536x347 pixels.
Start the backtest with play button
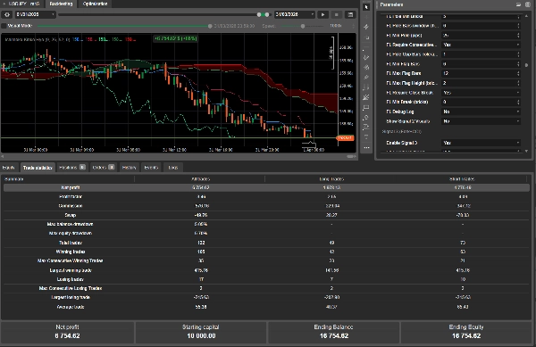[x=322, y=14]
